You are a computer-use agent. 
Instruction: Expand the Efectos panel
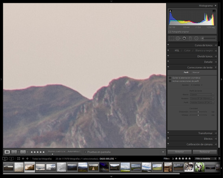[216, 139]
